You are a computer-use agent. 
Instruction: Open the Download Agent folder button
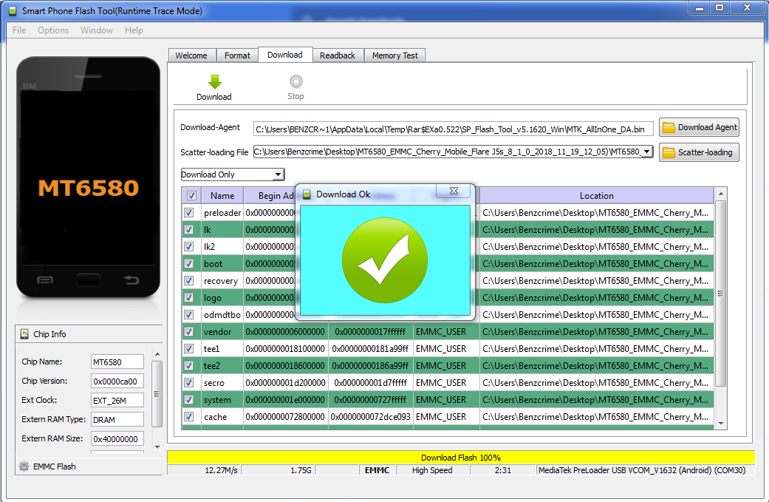(699, 128)
